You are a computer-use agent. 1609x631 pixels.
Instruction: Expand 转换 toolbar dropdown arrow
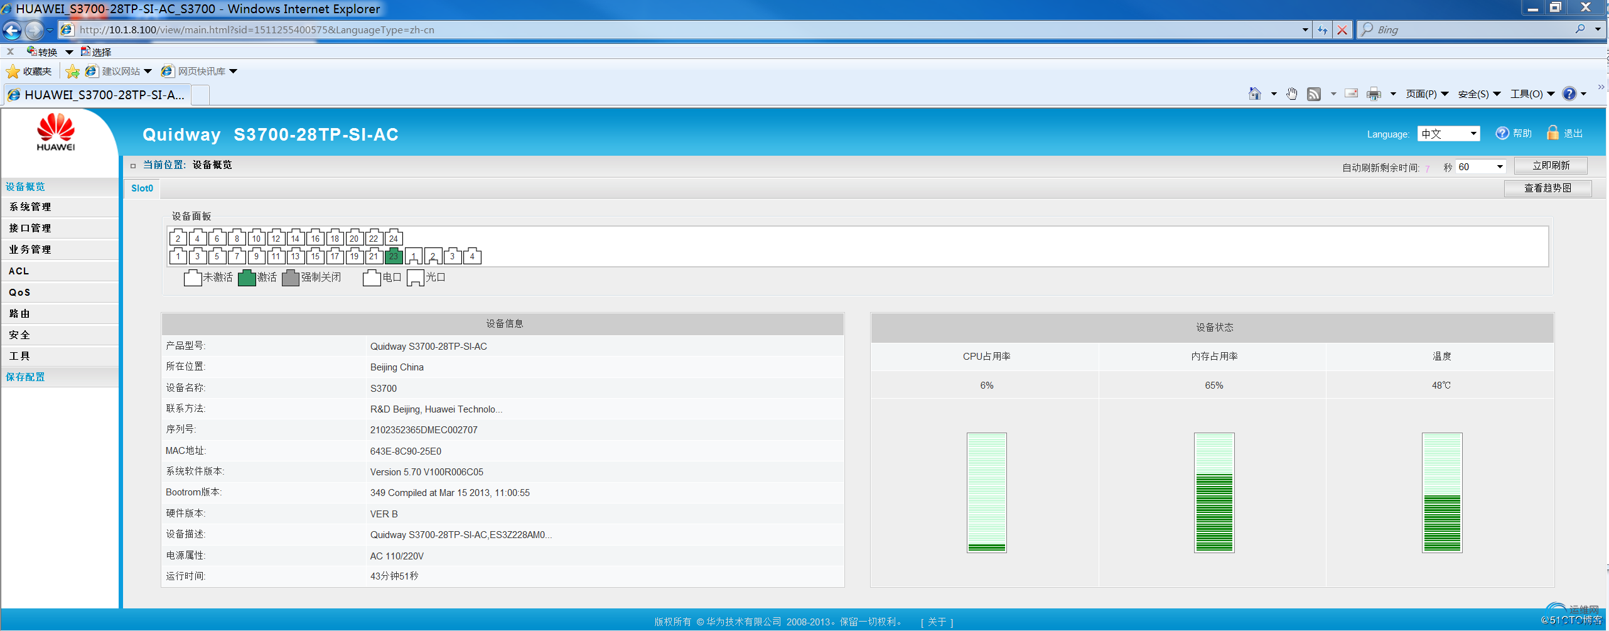click(x=69, y=52)
